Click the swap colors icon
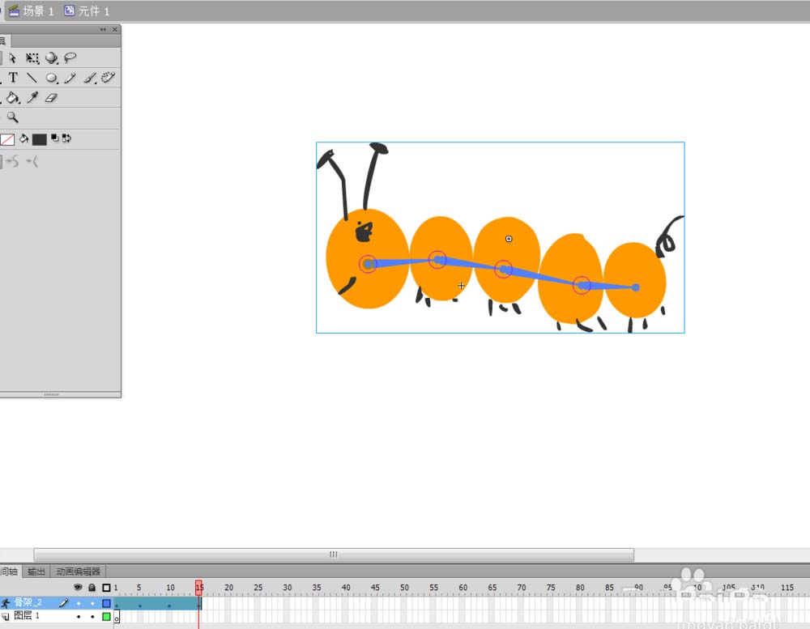 tap(66, 138)
